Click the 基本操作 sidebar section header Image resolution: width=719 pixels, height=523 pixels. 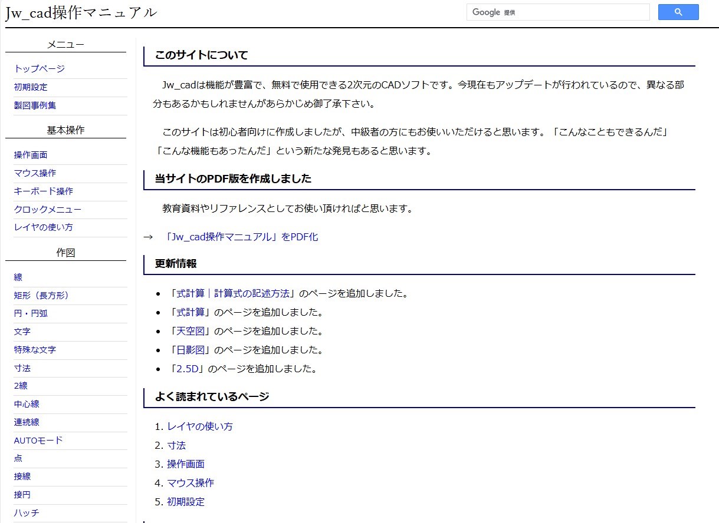(65, 130)
